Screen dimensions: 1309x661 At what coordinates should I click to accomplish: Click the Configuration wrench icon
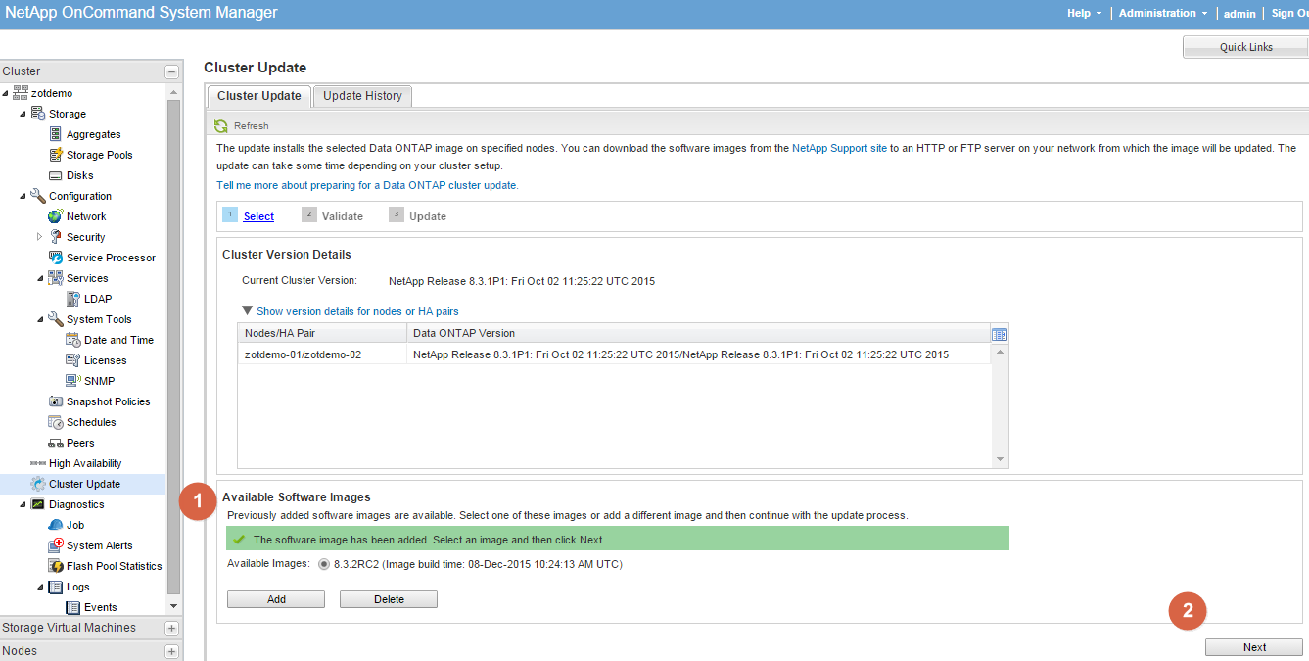(38, 196)
